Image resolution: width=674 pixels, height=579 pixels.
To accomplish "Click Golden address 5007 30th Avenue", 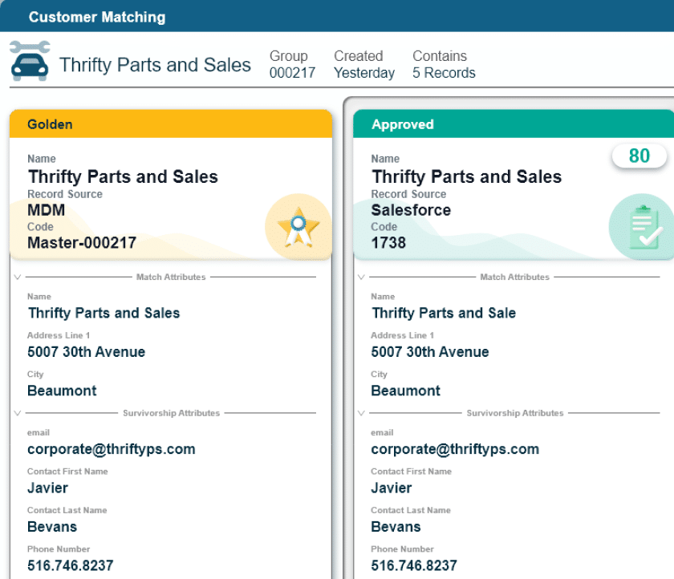I will (x=86, y=351).
